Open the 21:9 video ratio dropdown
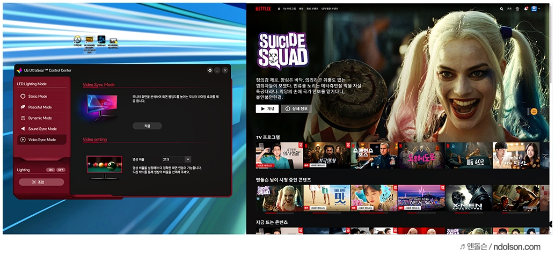The width and height of the screenshot is (555, 256). (x=177, y=159)
